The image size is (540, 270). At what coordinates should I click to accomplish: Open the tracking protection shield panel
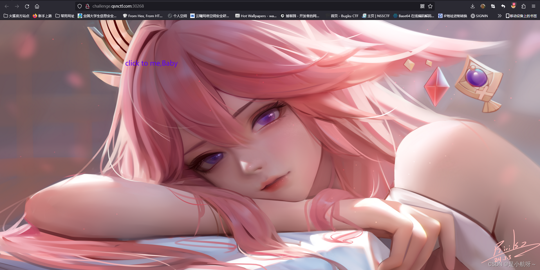point(80,6)
